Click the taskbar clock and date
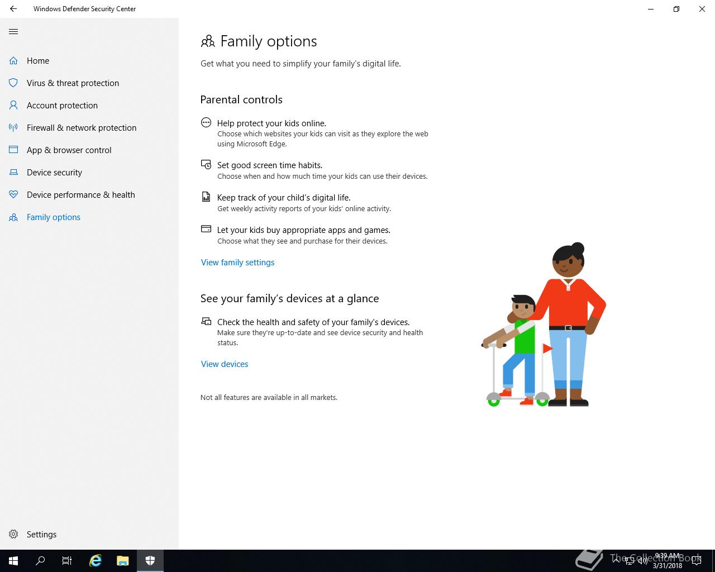Image resolution: width=715 pixels, height=572 pixels. tap(668, 561)
